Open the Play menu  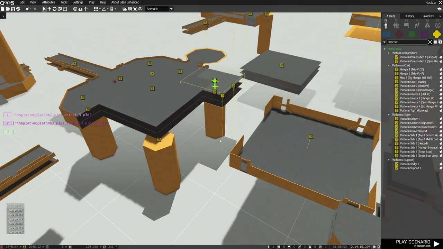point(92,2)
